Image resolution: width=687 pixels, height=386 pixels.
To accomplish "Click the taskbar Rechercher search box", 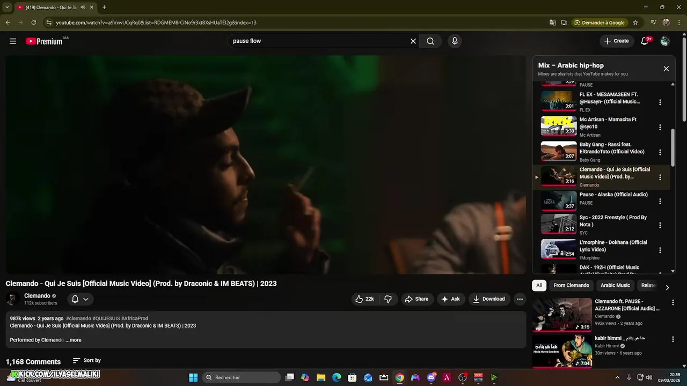I will point(242,377).
